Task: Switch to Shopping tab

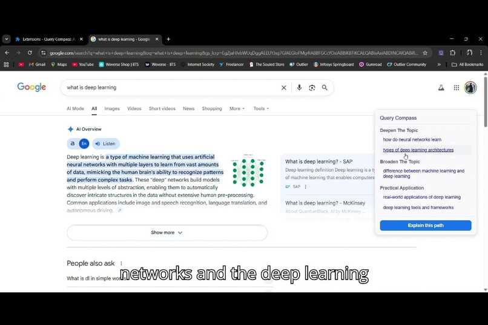Action: (x=212, y=108)
